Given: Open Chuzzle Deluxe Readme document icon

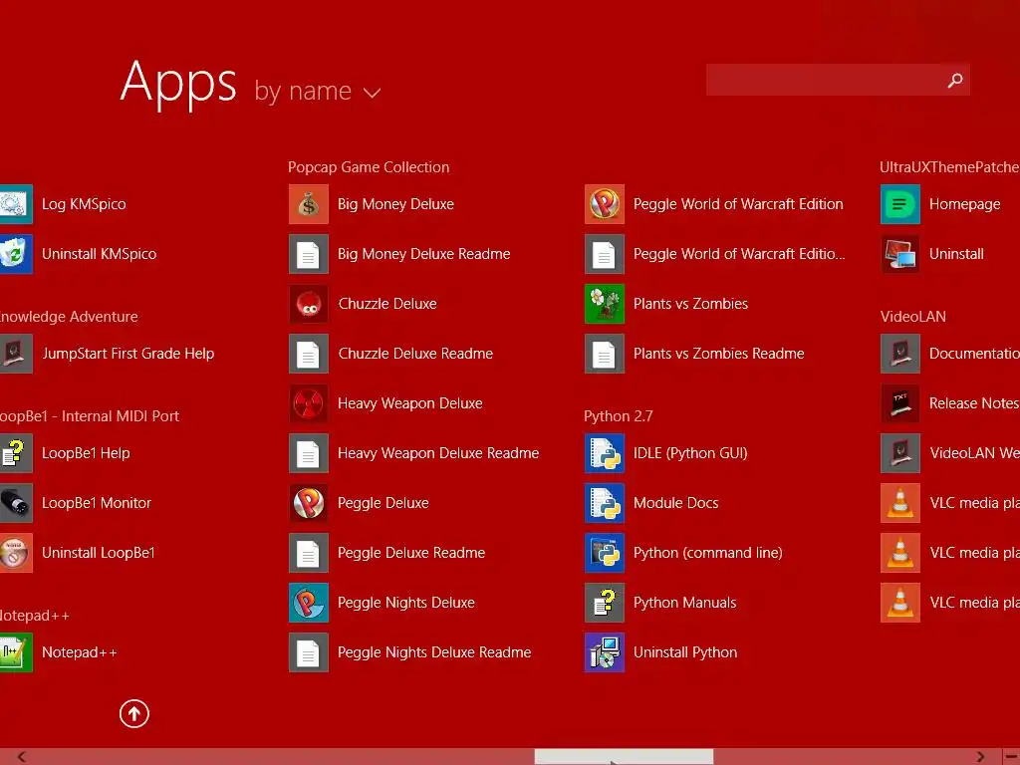Looking at the screenshot, I should pos(309,354).
